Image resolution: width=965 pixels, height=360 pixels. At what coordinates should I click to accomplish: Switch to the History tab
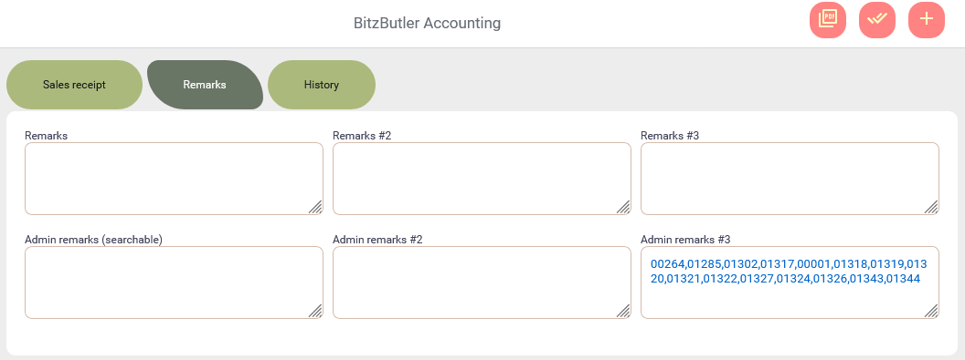click(x=322, y=85)
